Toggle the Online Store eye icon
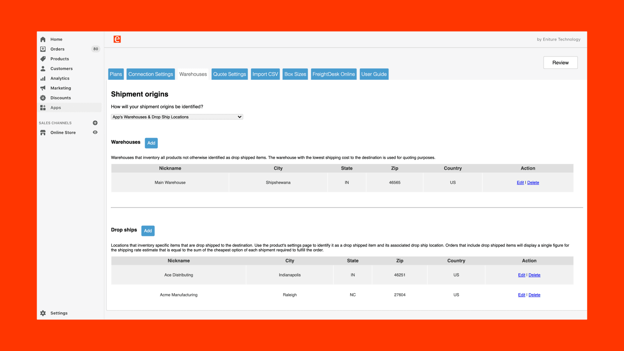This screenshot has height=351, width=624. coord(95,133)
